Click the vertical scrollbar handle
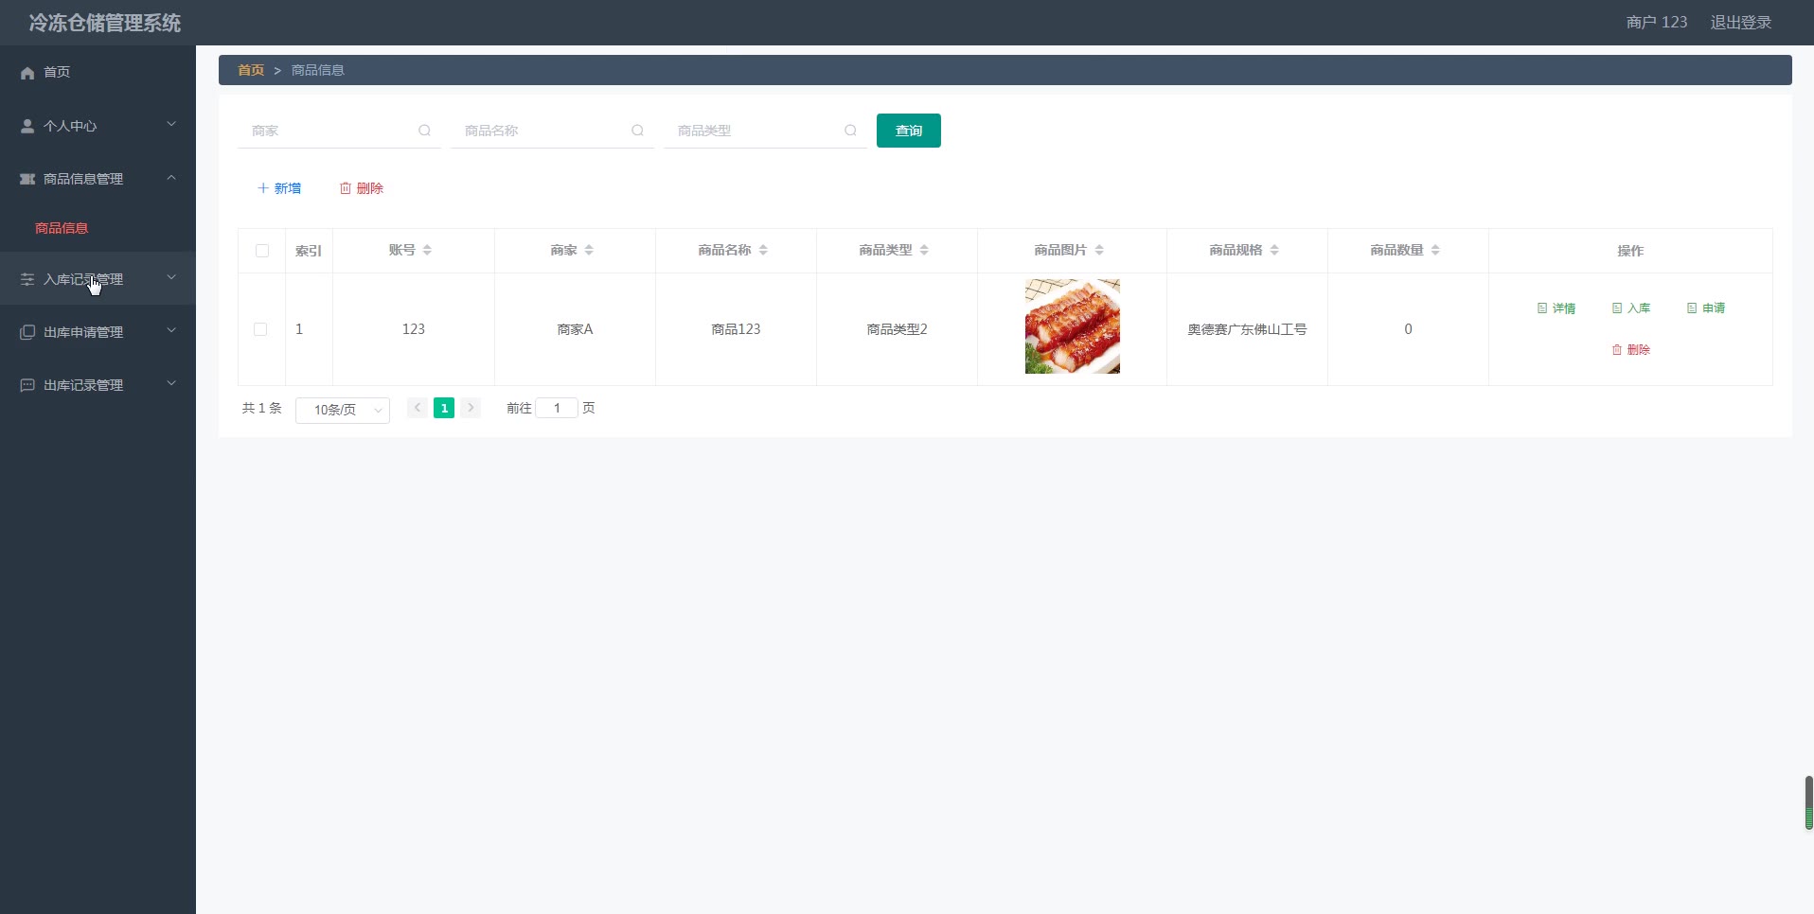Screen dimensions: 1814x914 pyautogui.click(x=1808, y=802)
